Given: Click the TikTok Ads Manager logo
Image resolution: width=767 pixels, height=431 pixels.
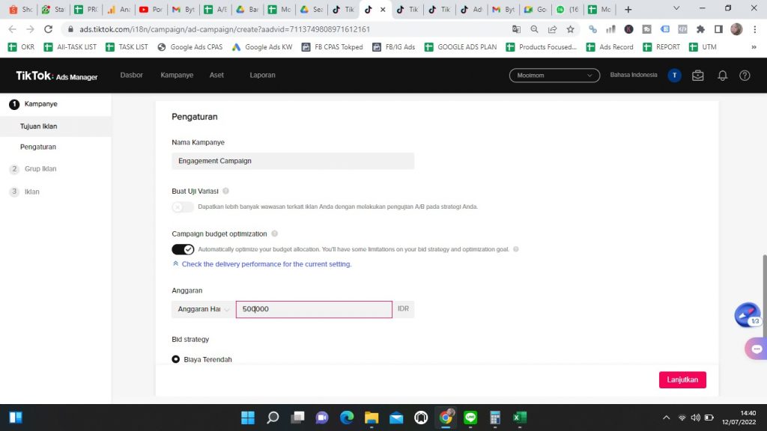Looking at the screenshot, I should coord(57,76).
